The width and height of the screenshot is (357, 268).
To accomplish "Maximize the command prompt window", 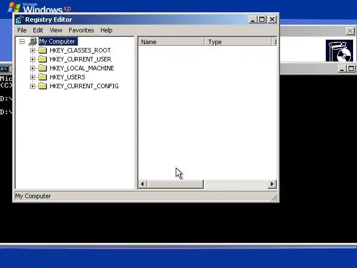I will 351,69.
